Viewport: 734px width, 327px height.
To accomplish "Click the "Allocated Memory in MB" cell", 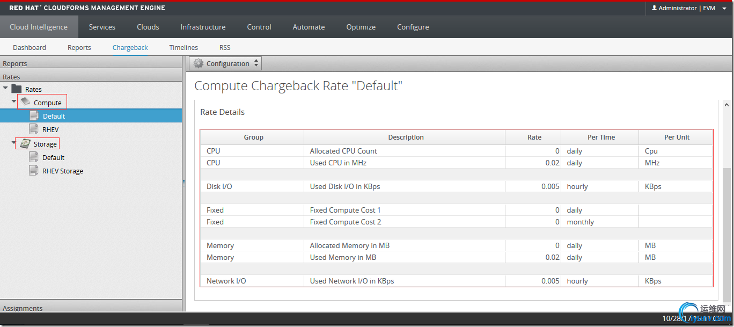I will coord(405,245).
